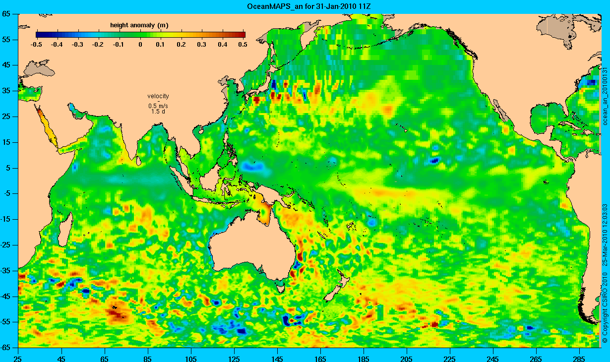
Task: Click the longitude '205' axis label
Action: pos(407,358)
